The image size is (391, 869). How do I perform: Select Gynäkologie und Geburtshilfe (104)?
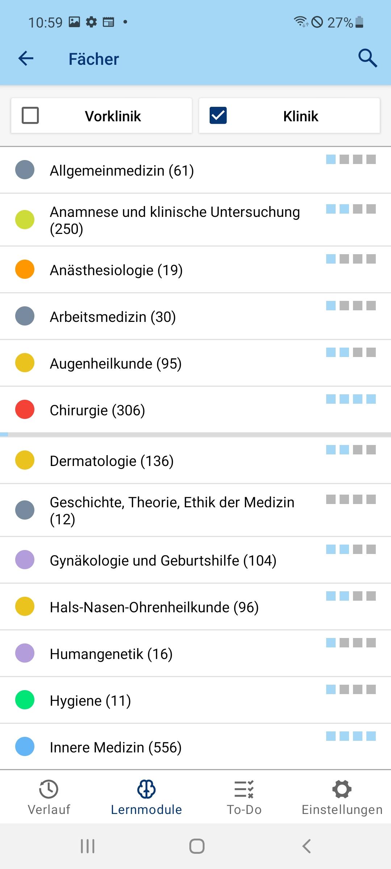pyautogui.click(x=163, y=561)
